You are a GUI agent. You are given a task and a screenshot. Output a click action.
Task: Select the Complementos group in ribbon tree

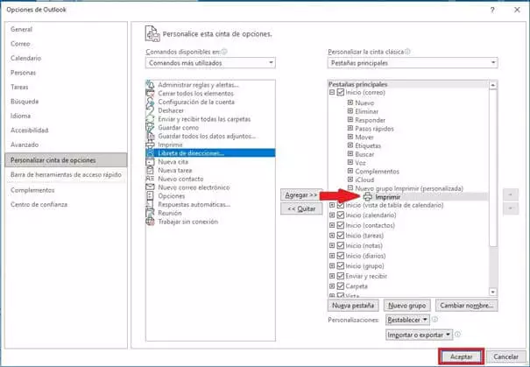click(377, 172)
